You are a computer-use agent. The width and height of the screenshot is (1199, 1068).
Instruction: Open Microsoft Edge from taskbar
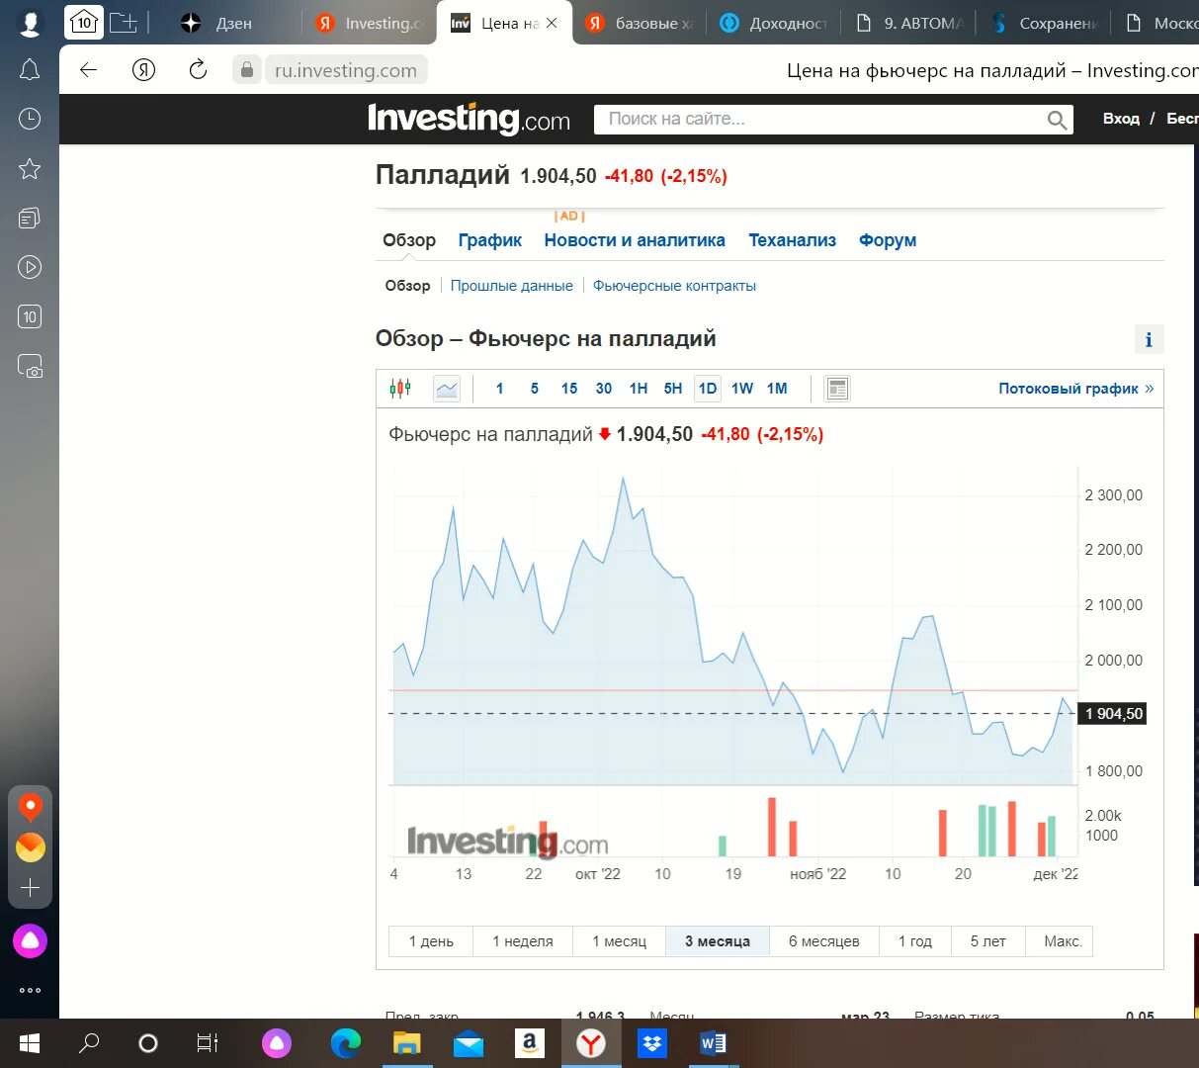[x=346, y=1043]
